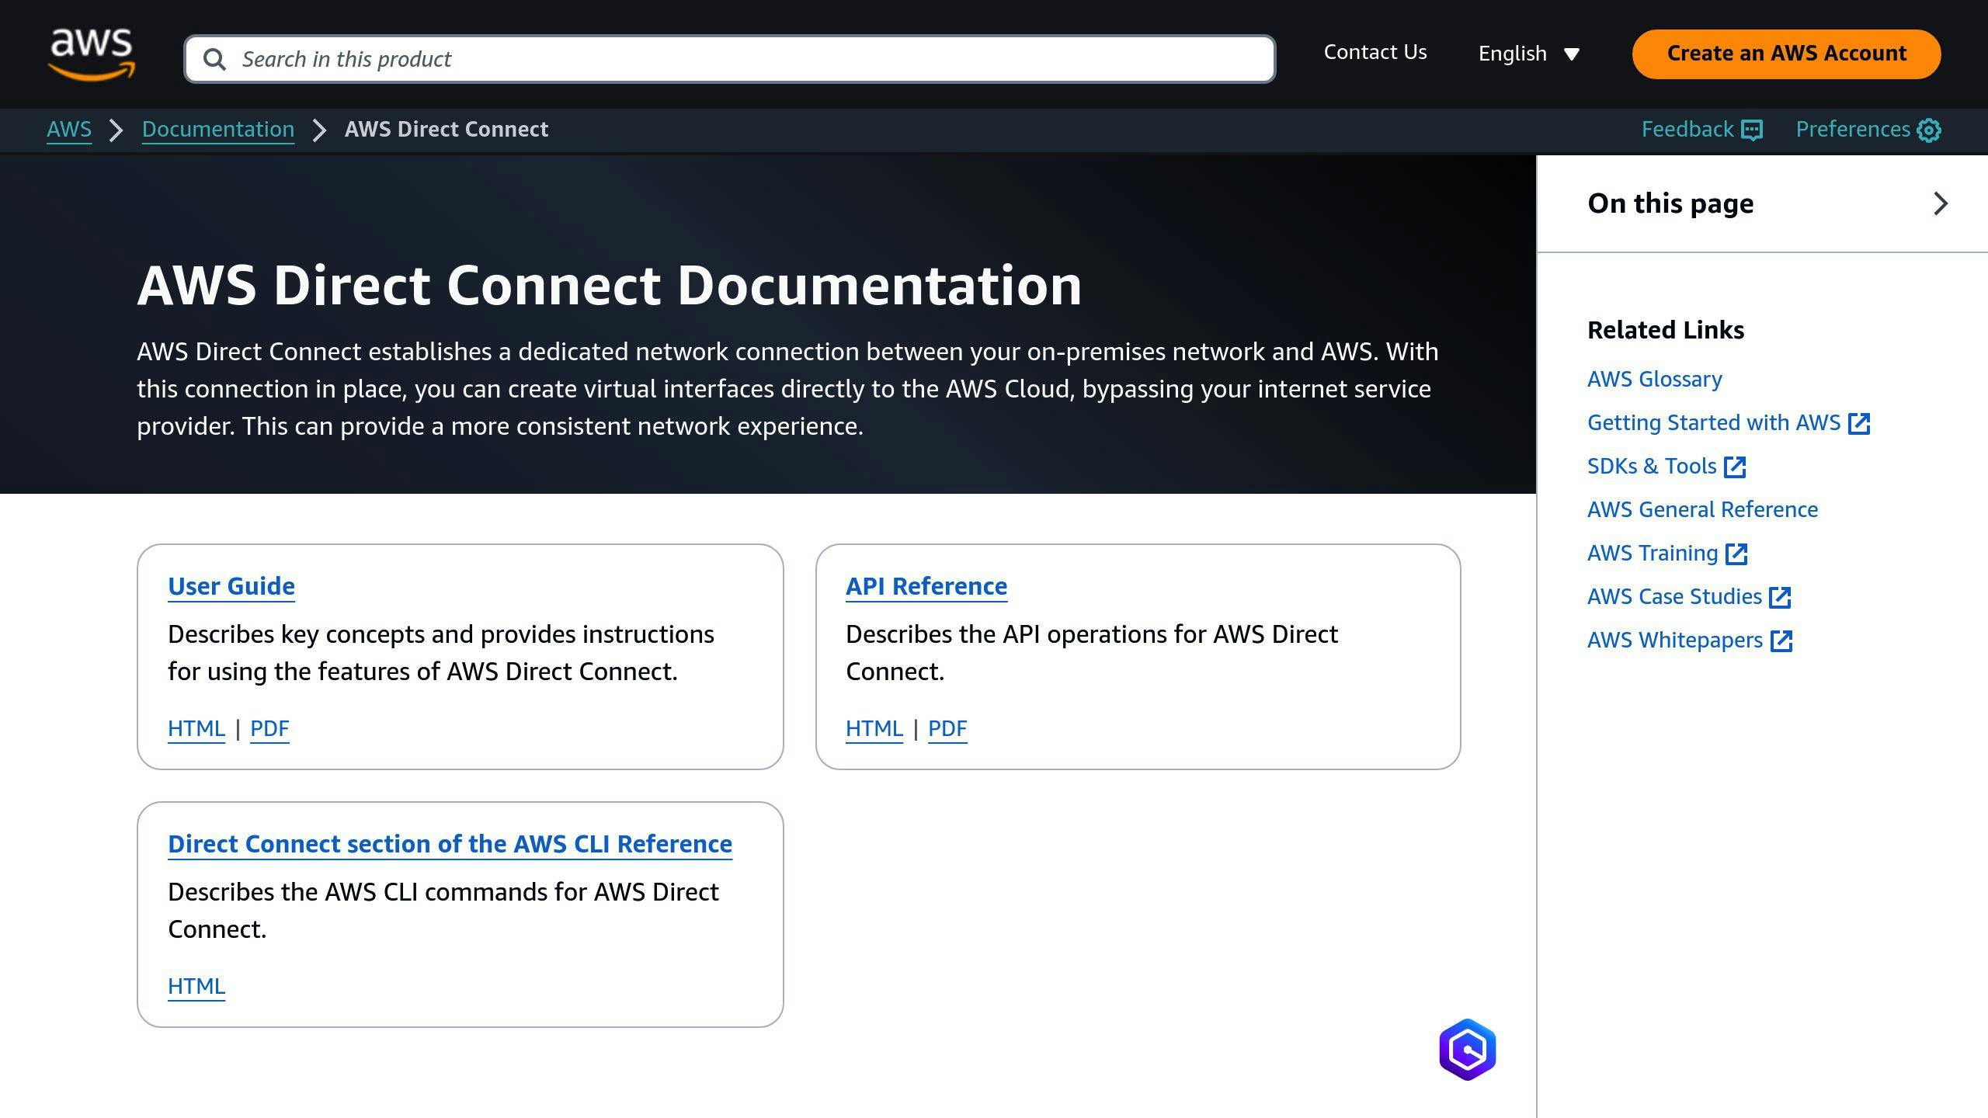Click the AWS Whitepapers external link
The height and width of the screenshot is (1118, 1988).
tap(1689, 639)
